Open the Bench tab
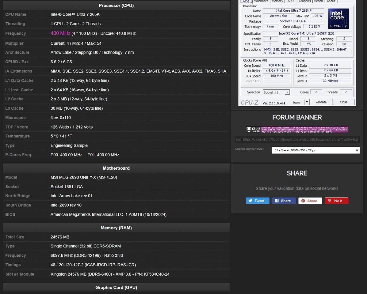This screenshot has height=294, width=367. tap(319, 1)
